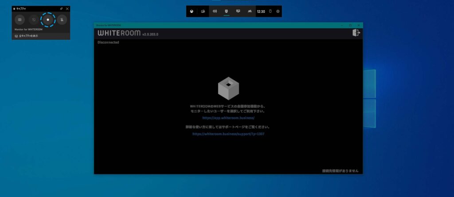The image size is (454, 197).
Task: Click the Monitor for WHITEROOM label in capture widget
Action: coord(28,30)
